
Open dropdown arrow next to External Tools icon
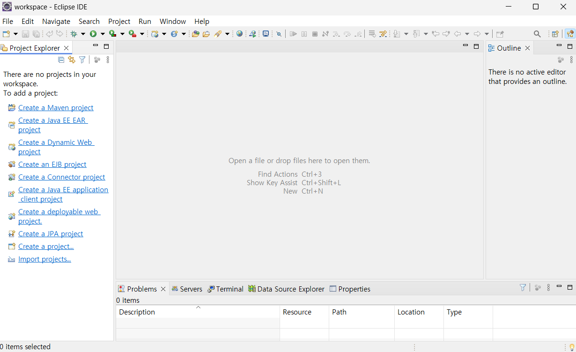pyautogui.click(x=142, y=34)
